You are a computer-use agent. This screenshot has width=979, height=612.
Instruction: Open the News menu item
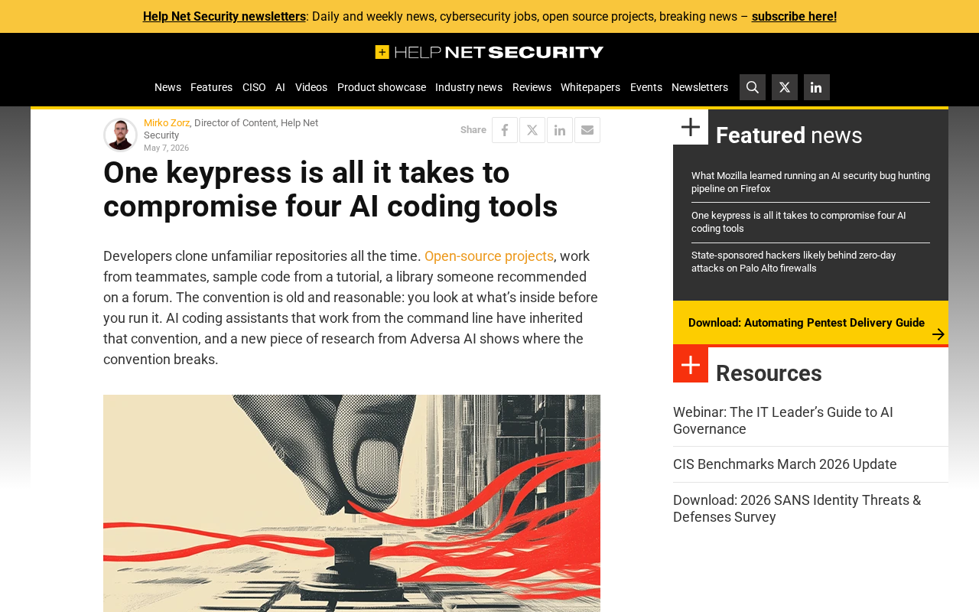[168, 87]
